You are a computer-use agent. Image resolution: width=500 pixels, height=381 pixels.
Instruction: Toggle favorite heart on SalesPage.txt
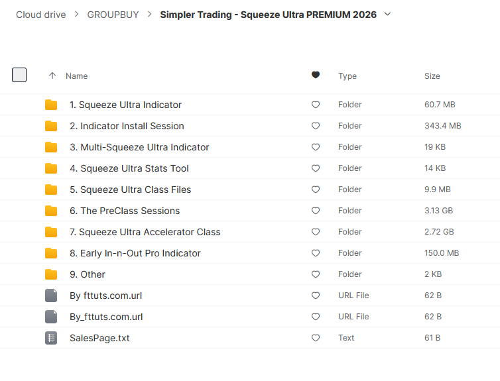(316, 338)
